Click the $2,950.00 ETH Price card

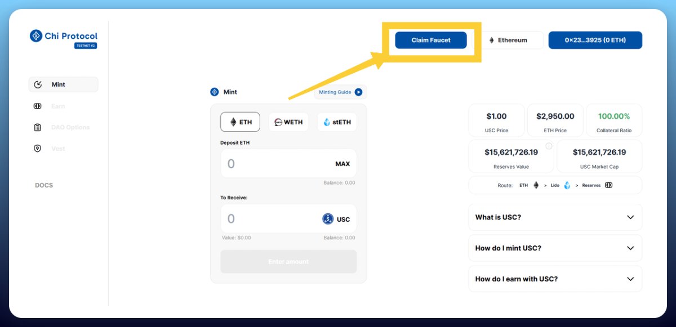[555, 120]
